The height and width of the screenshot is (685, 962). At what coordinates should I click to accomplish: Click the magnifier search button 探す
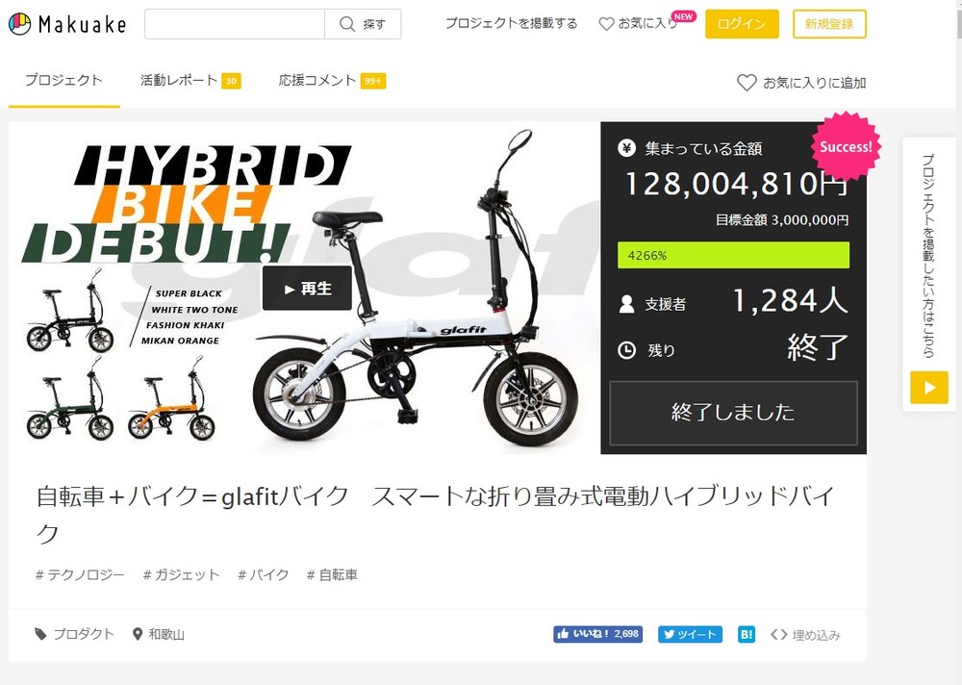363,24
